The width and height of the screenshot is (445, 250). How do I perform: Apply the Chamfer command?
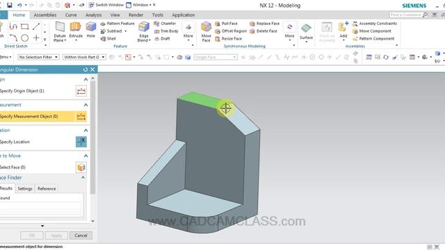(x=165, y=24)
